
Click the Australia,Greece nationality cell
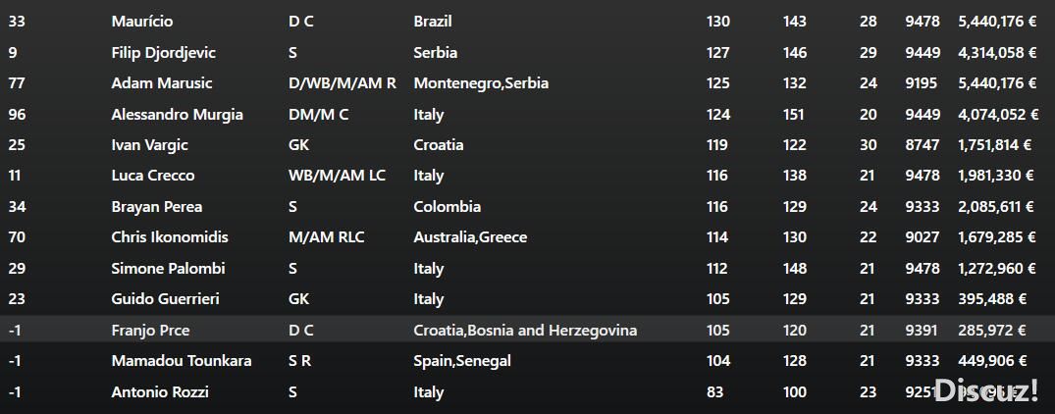tap(470, 237)
